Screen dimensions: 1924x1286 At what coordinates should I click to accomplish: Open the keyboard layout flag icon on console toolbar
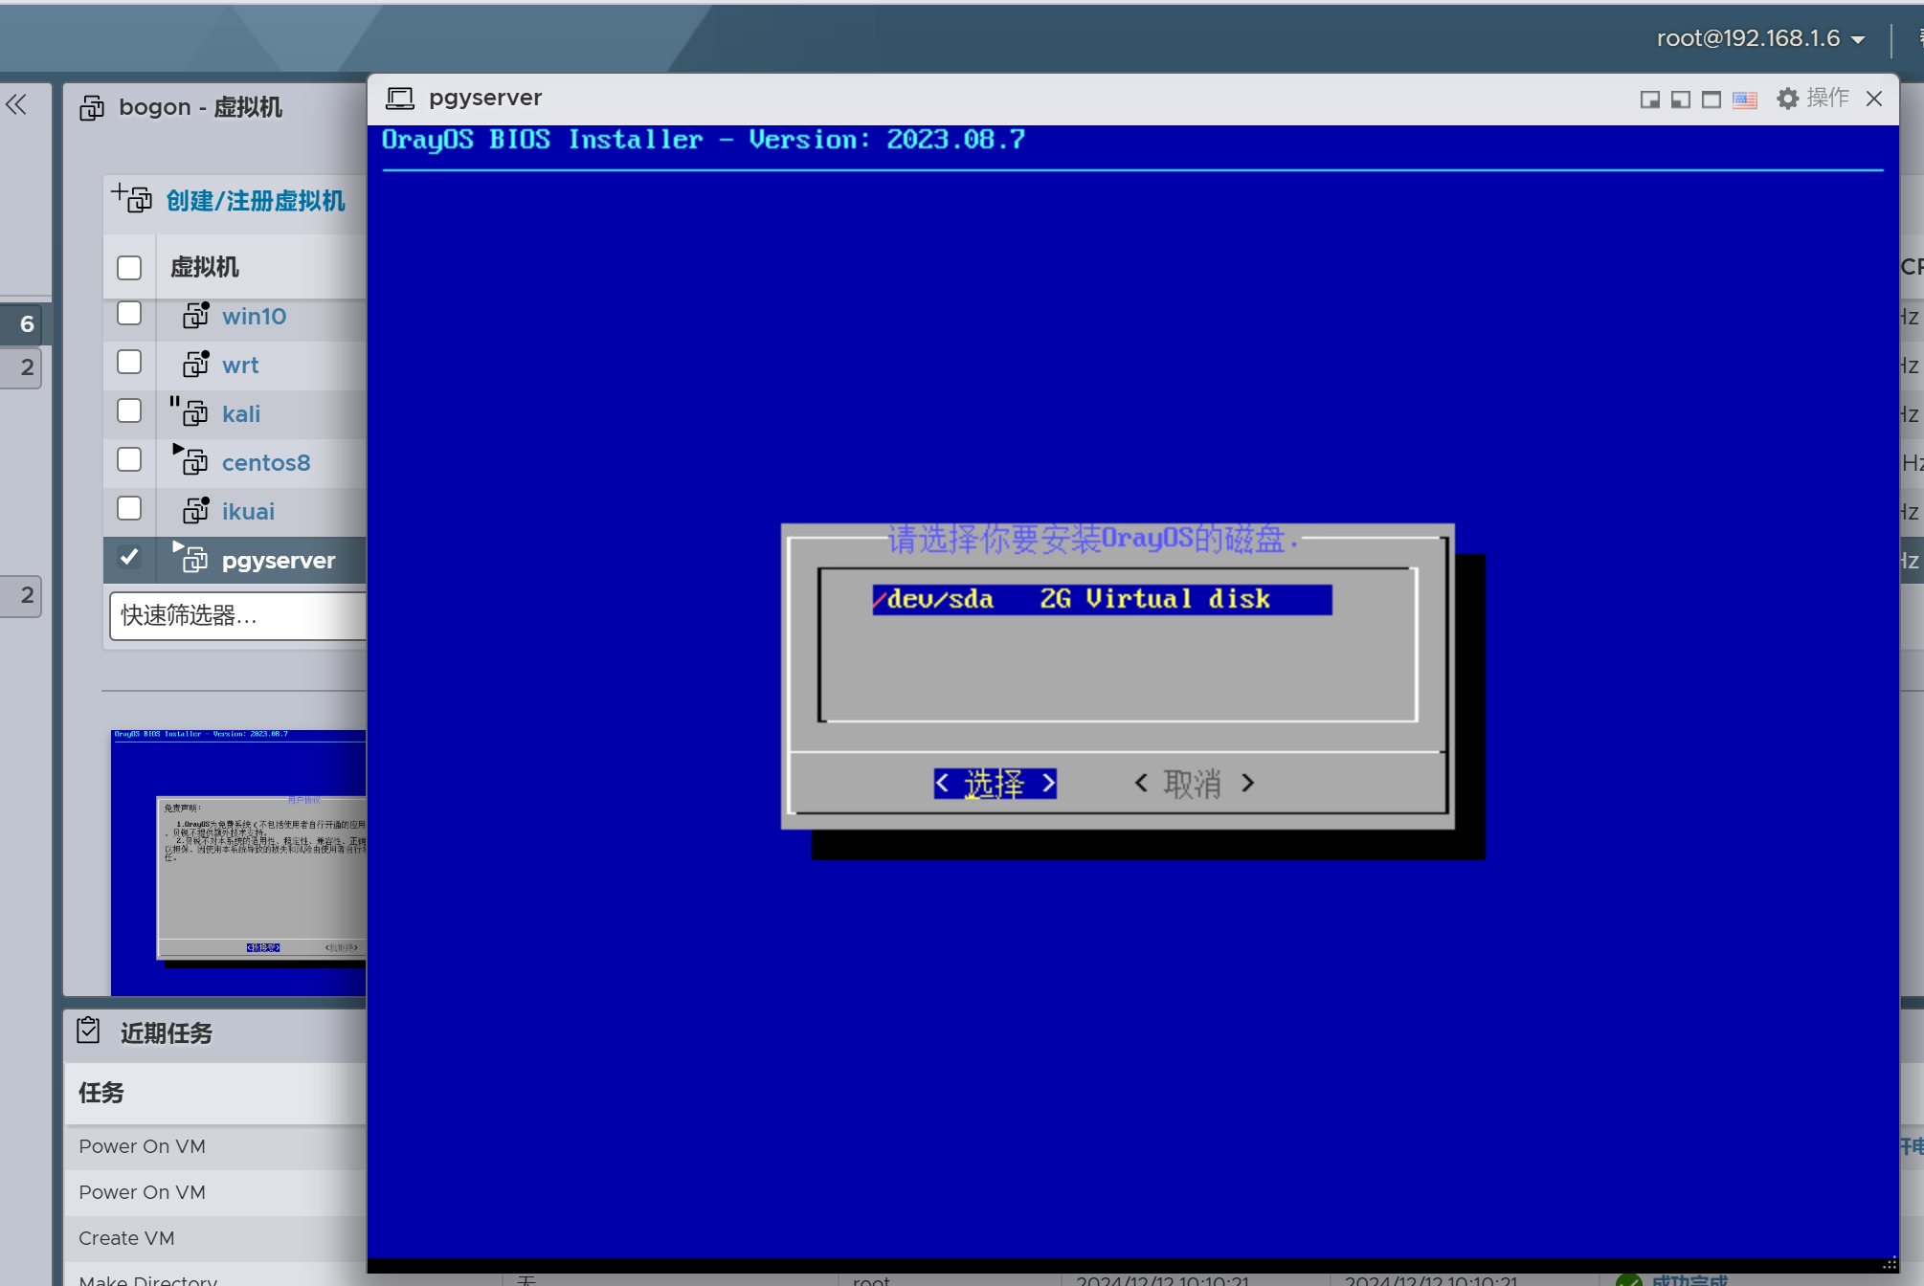[x=1744, y=99]
